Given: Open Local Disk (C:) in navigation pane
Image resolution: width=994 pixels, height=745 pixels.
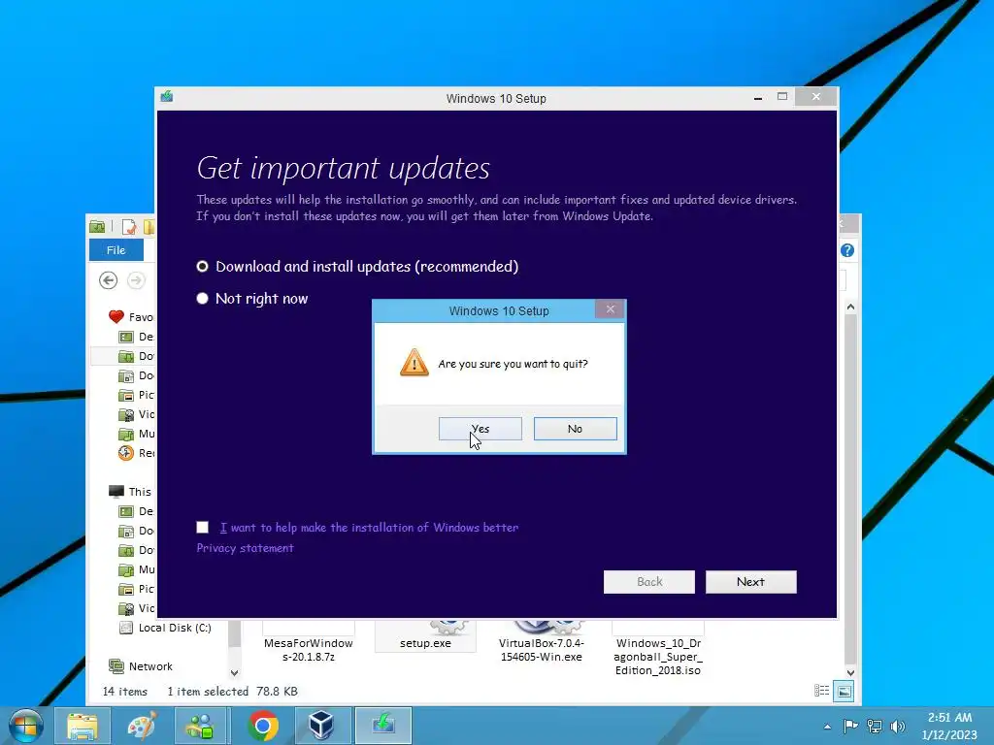Looking at the screenshot, I should coord(166,628).
